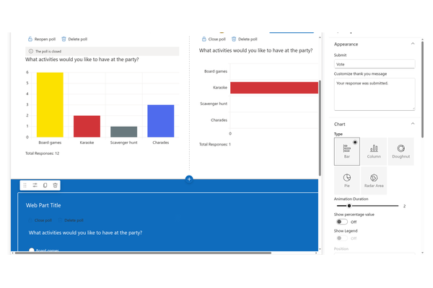
Task: Delete web part using toolbar trash icon
Action: [55, 185]
